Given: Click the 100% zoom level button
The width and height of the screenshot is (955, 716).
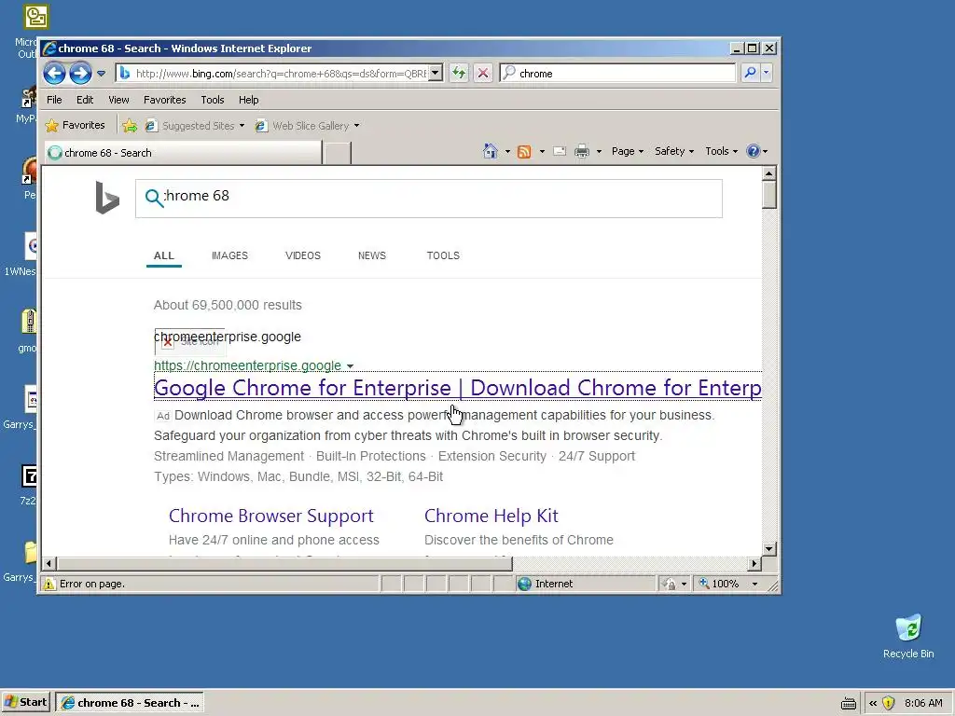Looking at the screenshot, I should click(x=719, y=584).
